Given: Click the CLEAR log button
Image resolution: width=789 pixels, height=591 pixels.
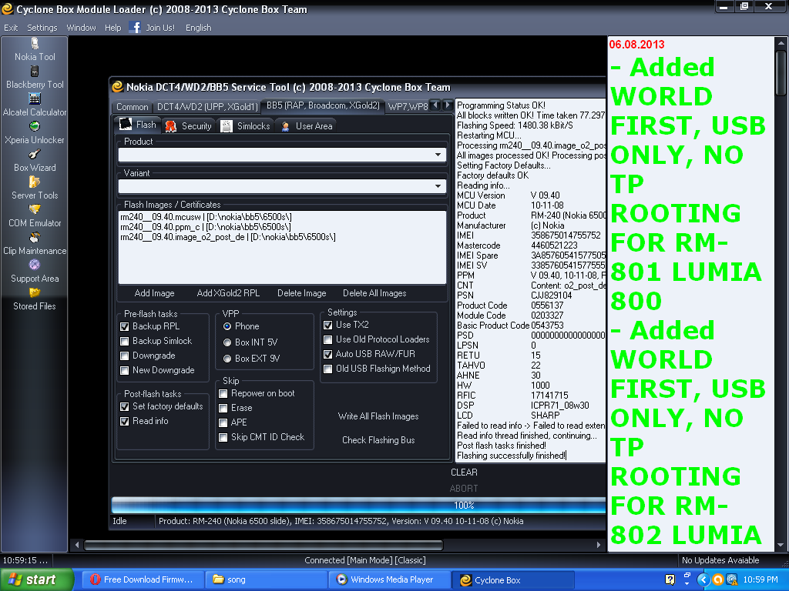Looking at the screenshot, I should point(464,472).
